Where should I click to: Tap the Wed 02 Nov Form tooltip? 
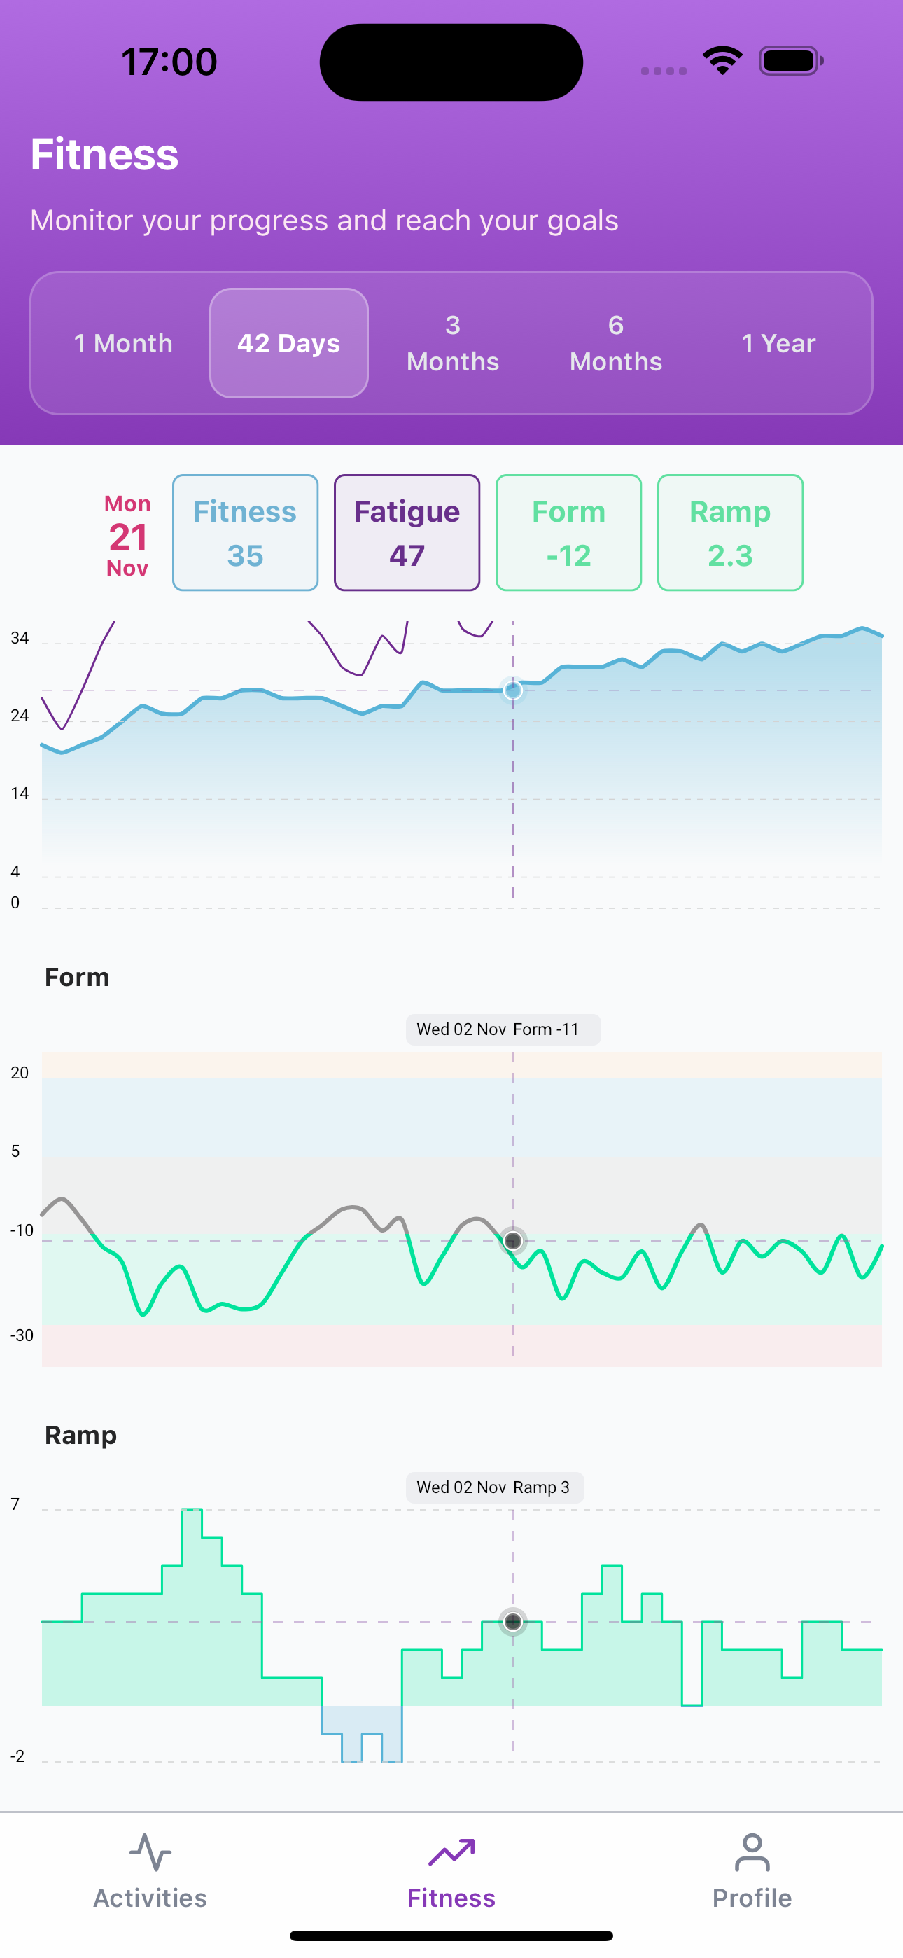pyautogui.click(x=503, y=1030)
